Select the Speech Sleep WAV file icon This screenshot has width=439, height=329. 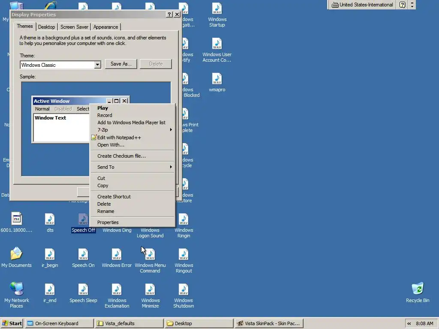point(83,290)
